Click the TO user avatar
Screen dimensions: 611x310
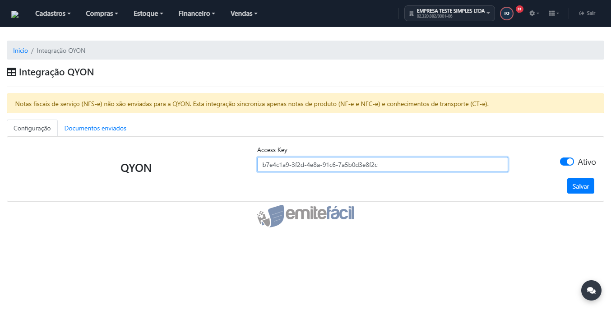click(x=506, y=14)
